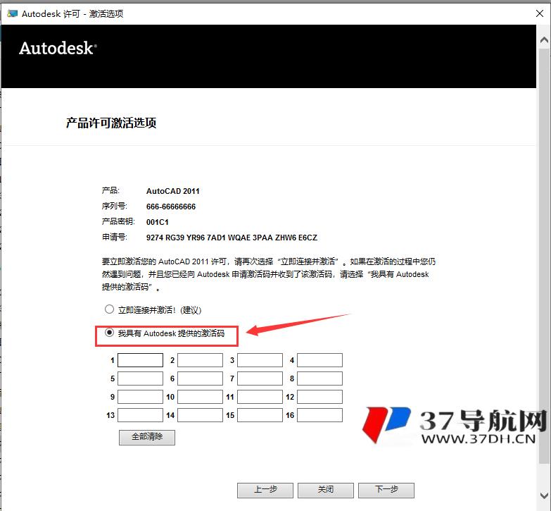This screenshot has height=511, width=551.
Task: Select the 立即连接并激活 radio option
Action: (x=109, y=309)
